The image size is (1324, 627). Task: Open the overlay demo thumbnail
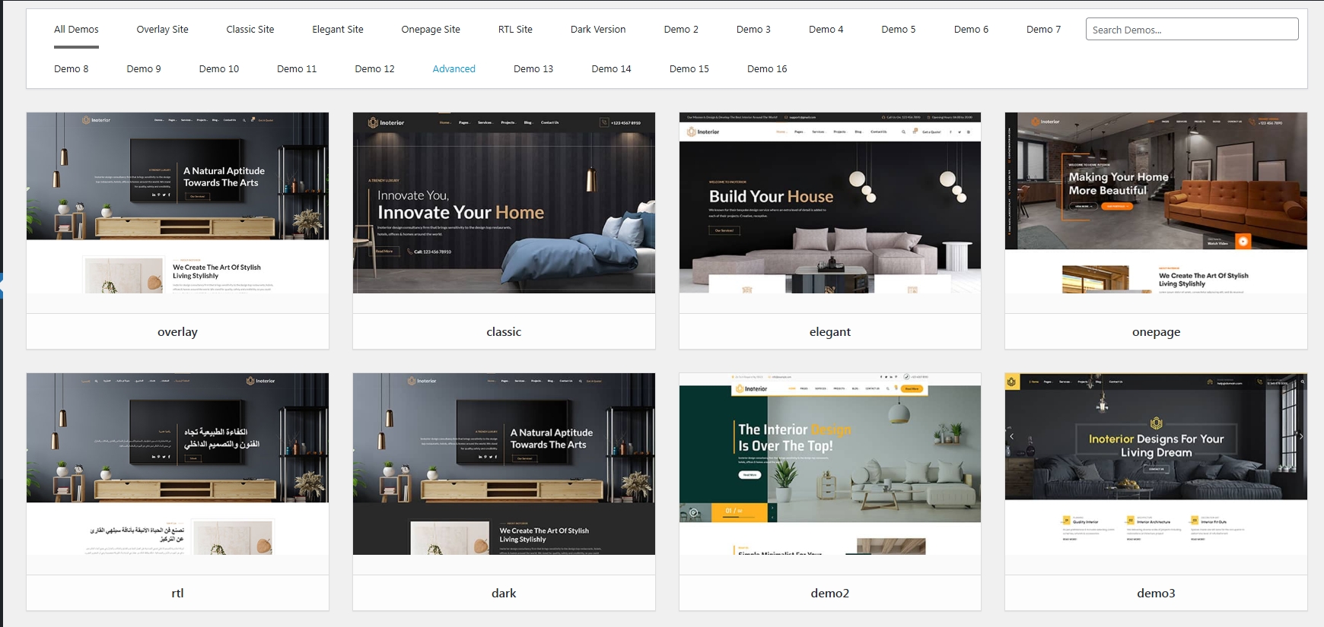(177, 203)
